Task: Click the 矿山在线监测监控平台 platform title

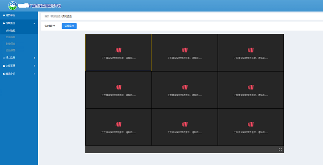Action: click(x=45, y=6)
